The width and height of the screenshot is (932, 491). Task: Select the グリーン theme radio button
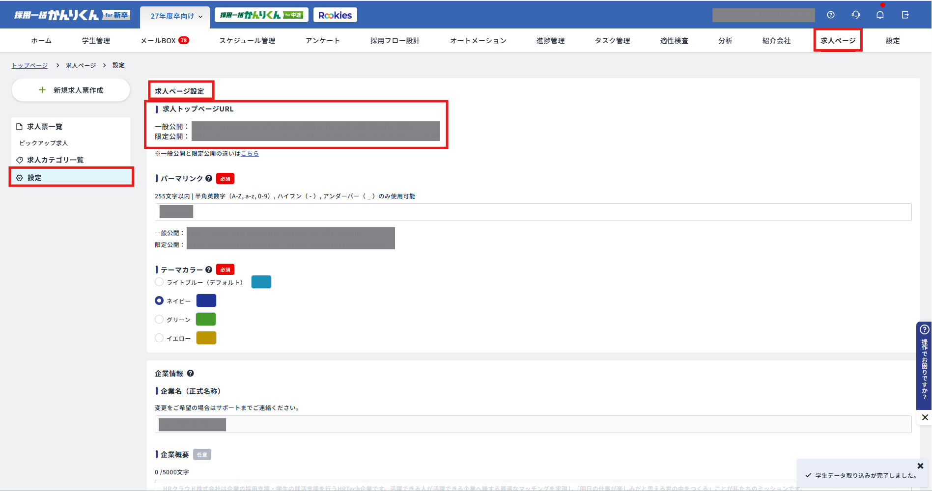(x=159, y=319)
